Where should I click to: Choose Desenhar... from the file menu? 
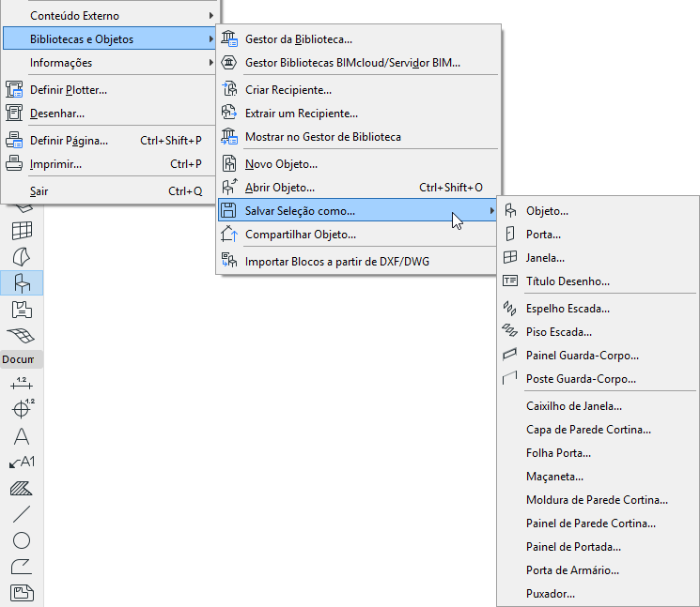click(109, 114)
